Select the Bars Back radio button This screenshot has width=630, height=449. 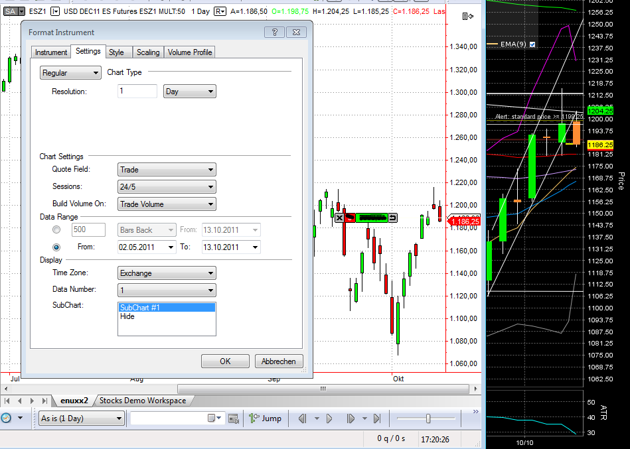(56, 229)
